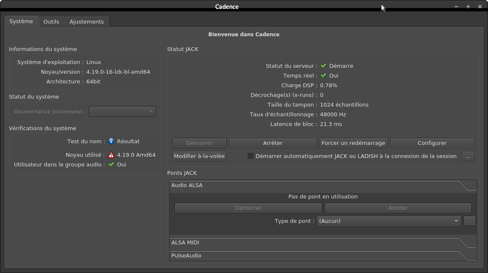Open the JACK autostart options ellipsis button
Viewport: 488px width, 273px height.
pos(468,156)
